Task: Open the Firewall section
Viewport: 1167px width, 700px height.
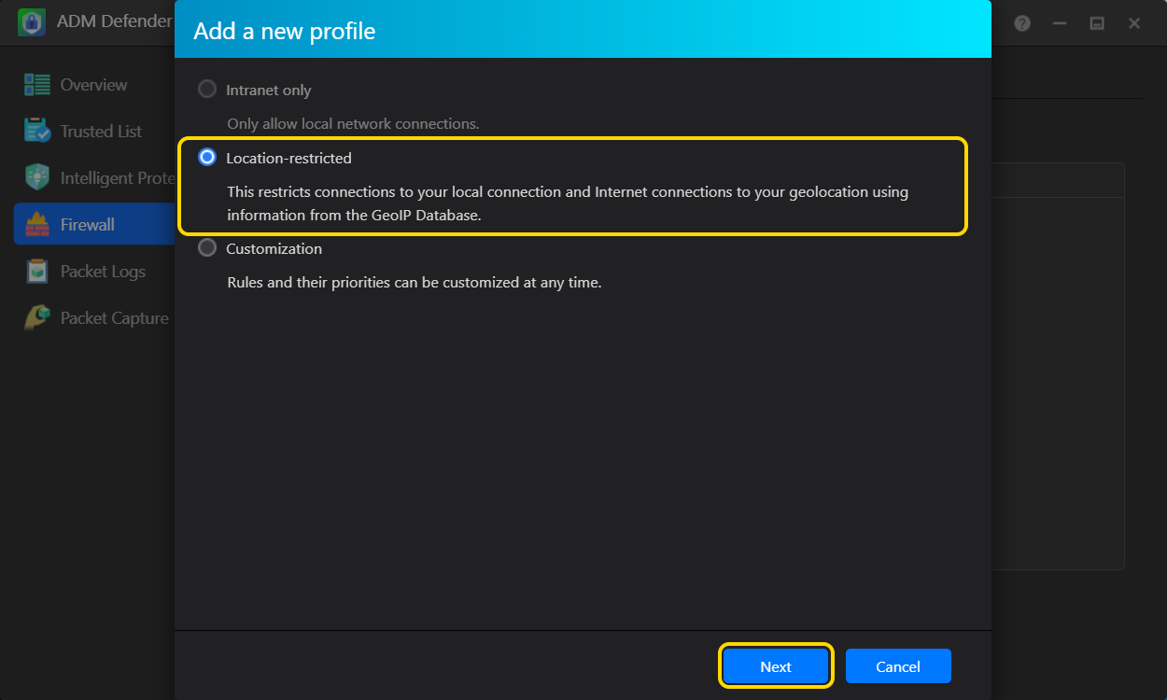Action: [94, 225]
